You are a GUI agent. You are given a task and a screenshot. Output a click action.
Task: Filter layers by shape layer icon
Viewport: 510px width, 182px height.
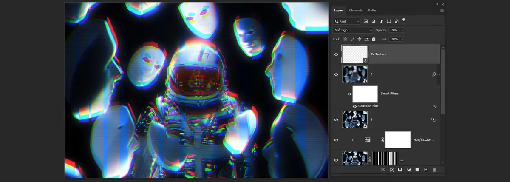click(x=389, y=21)
